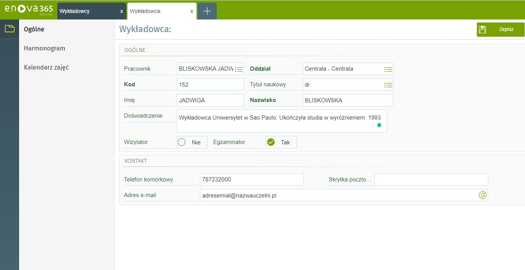Open the Oddział selection list icon
This screenshot has width=525, height=270.
pyautogui.click(x=388, y=69)
